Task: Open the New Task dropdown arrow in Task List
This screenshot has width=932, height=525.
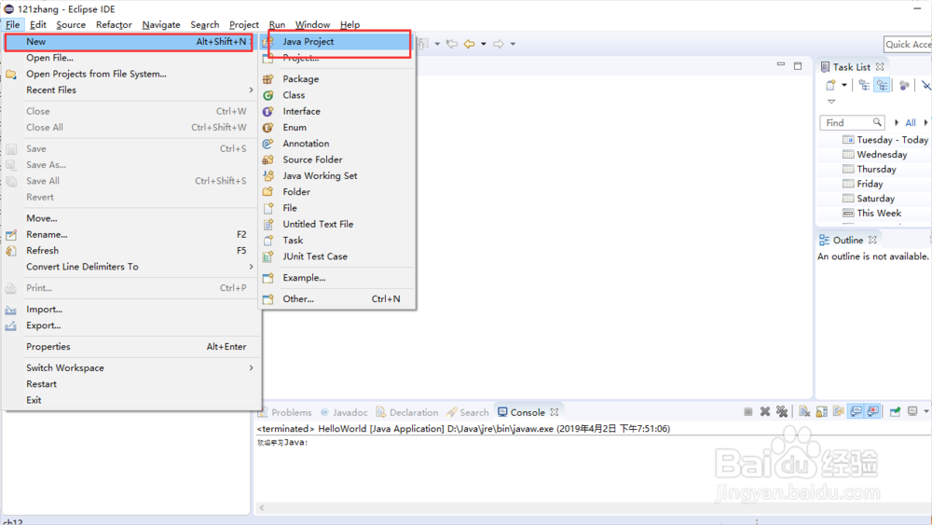Action: pos(844,85)
